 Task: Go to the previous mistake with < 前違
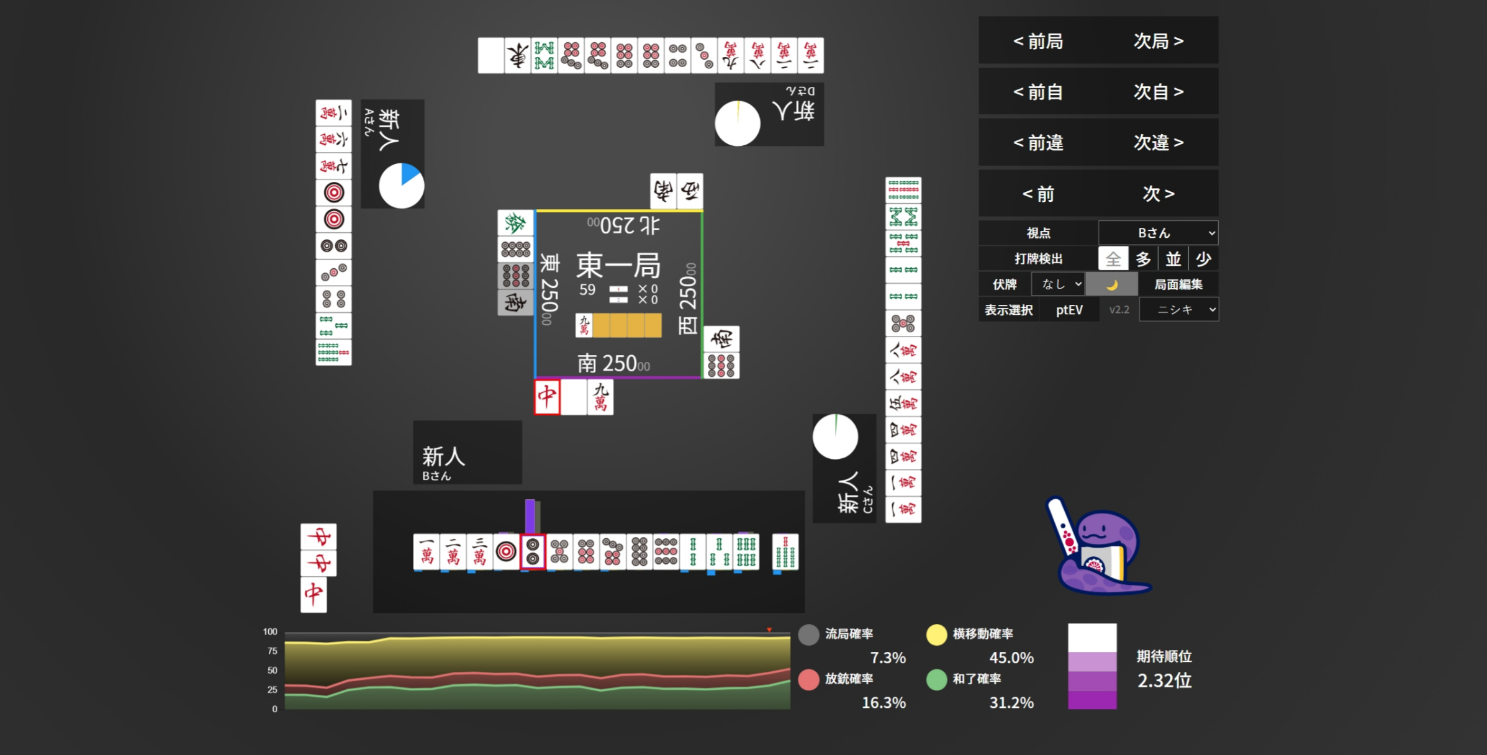tap(1038, 143)
